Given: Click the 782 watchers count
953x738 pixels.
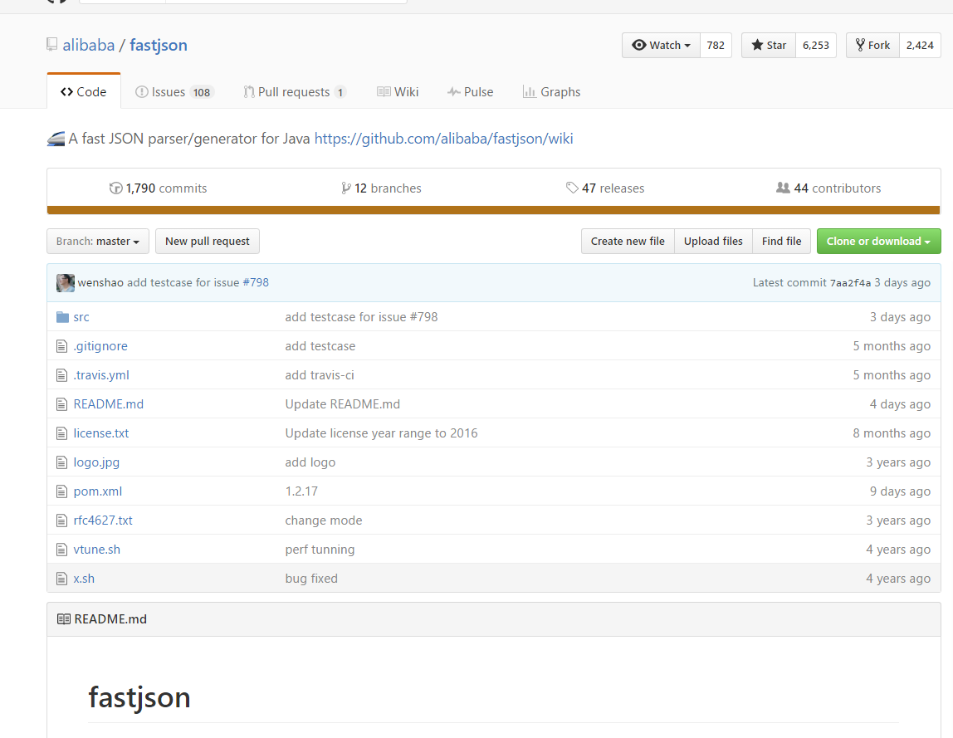Looking at the screenshot, I should tap(716, 45).
